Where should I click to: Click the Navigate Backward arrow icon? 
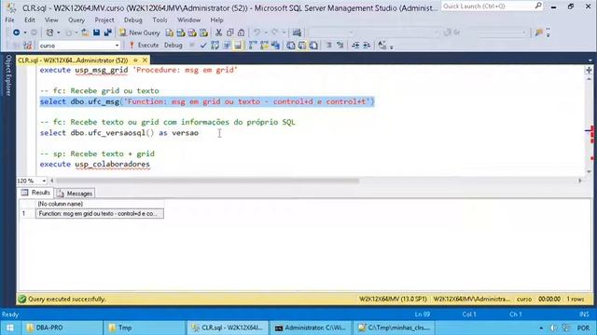tap(16, 33)
